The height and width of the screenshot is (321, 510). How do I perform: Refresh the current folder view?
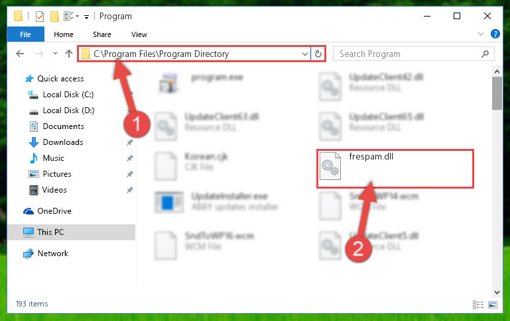tap(318, 54)
